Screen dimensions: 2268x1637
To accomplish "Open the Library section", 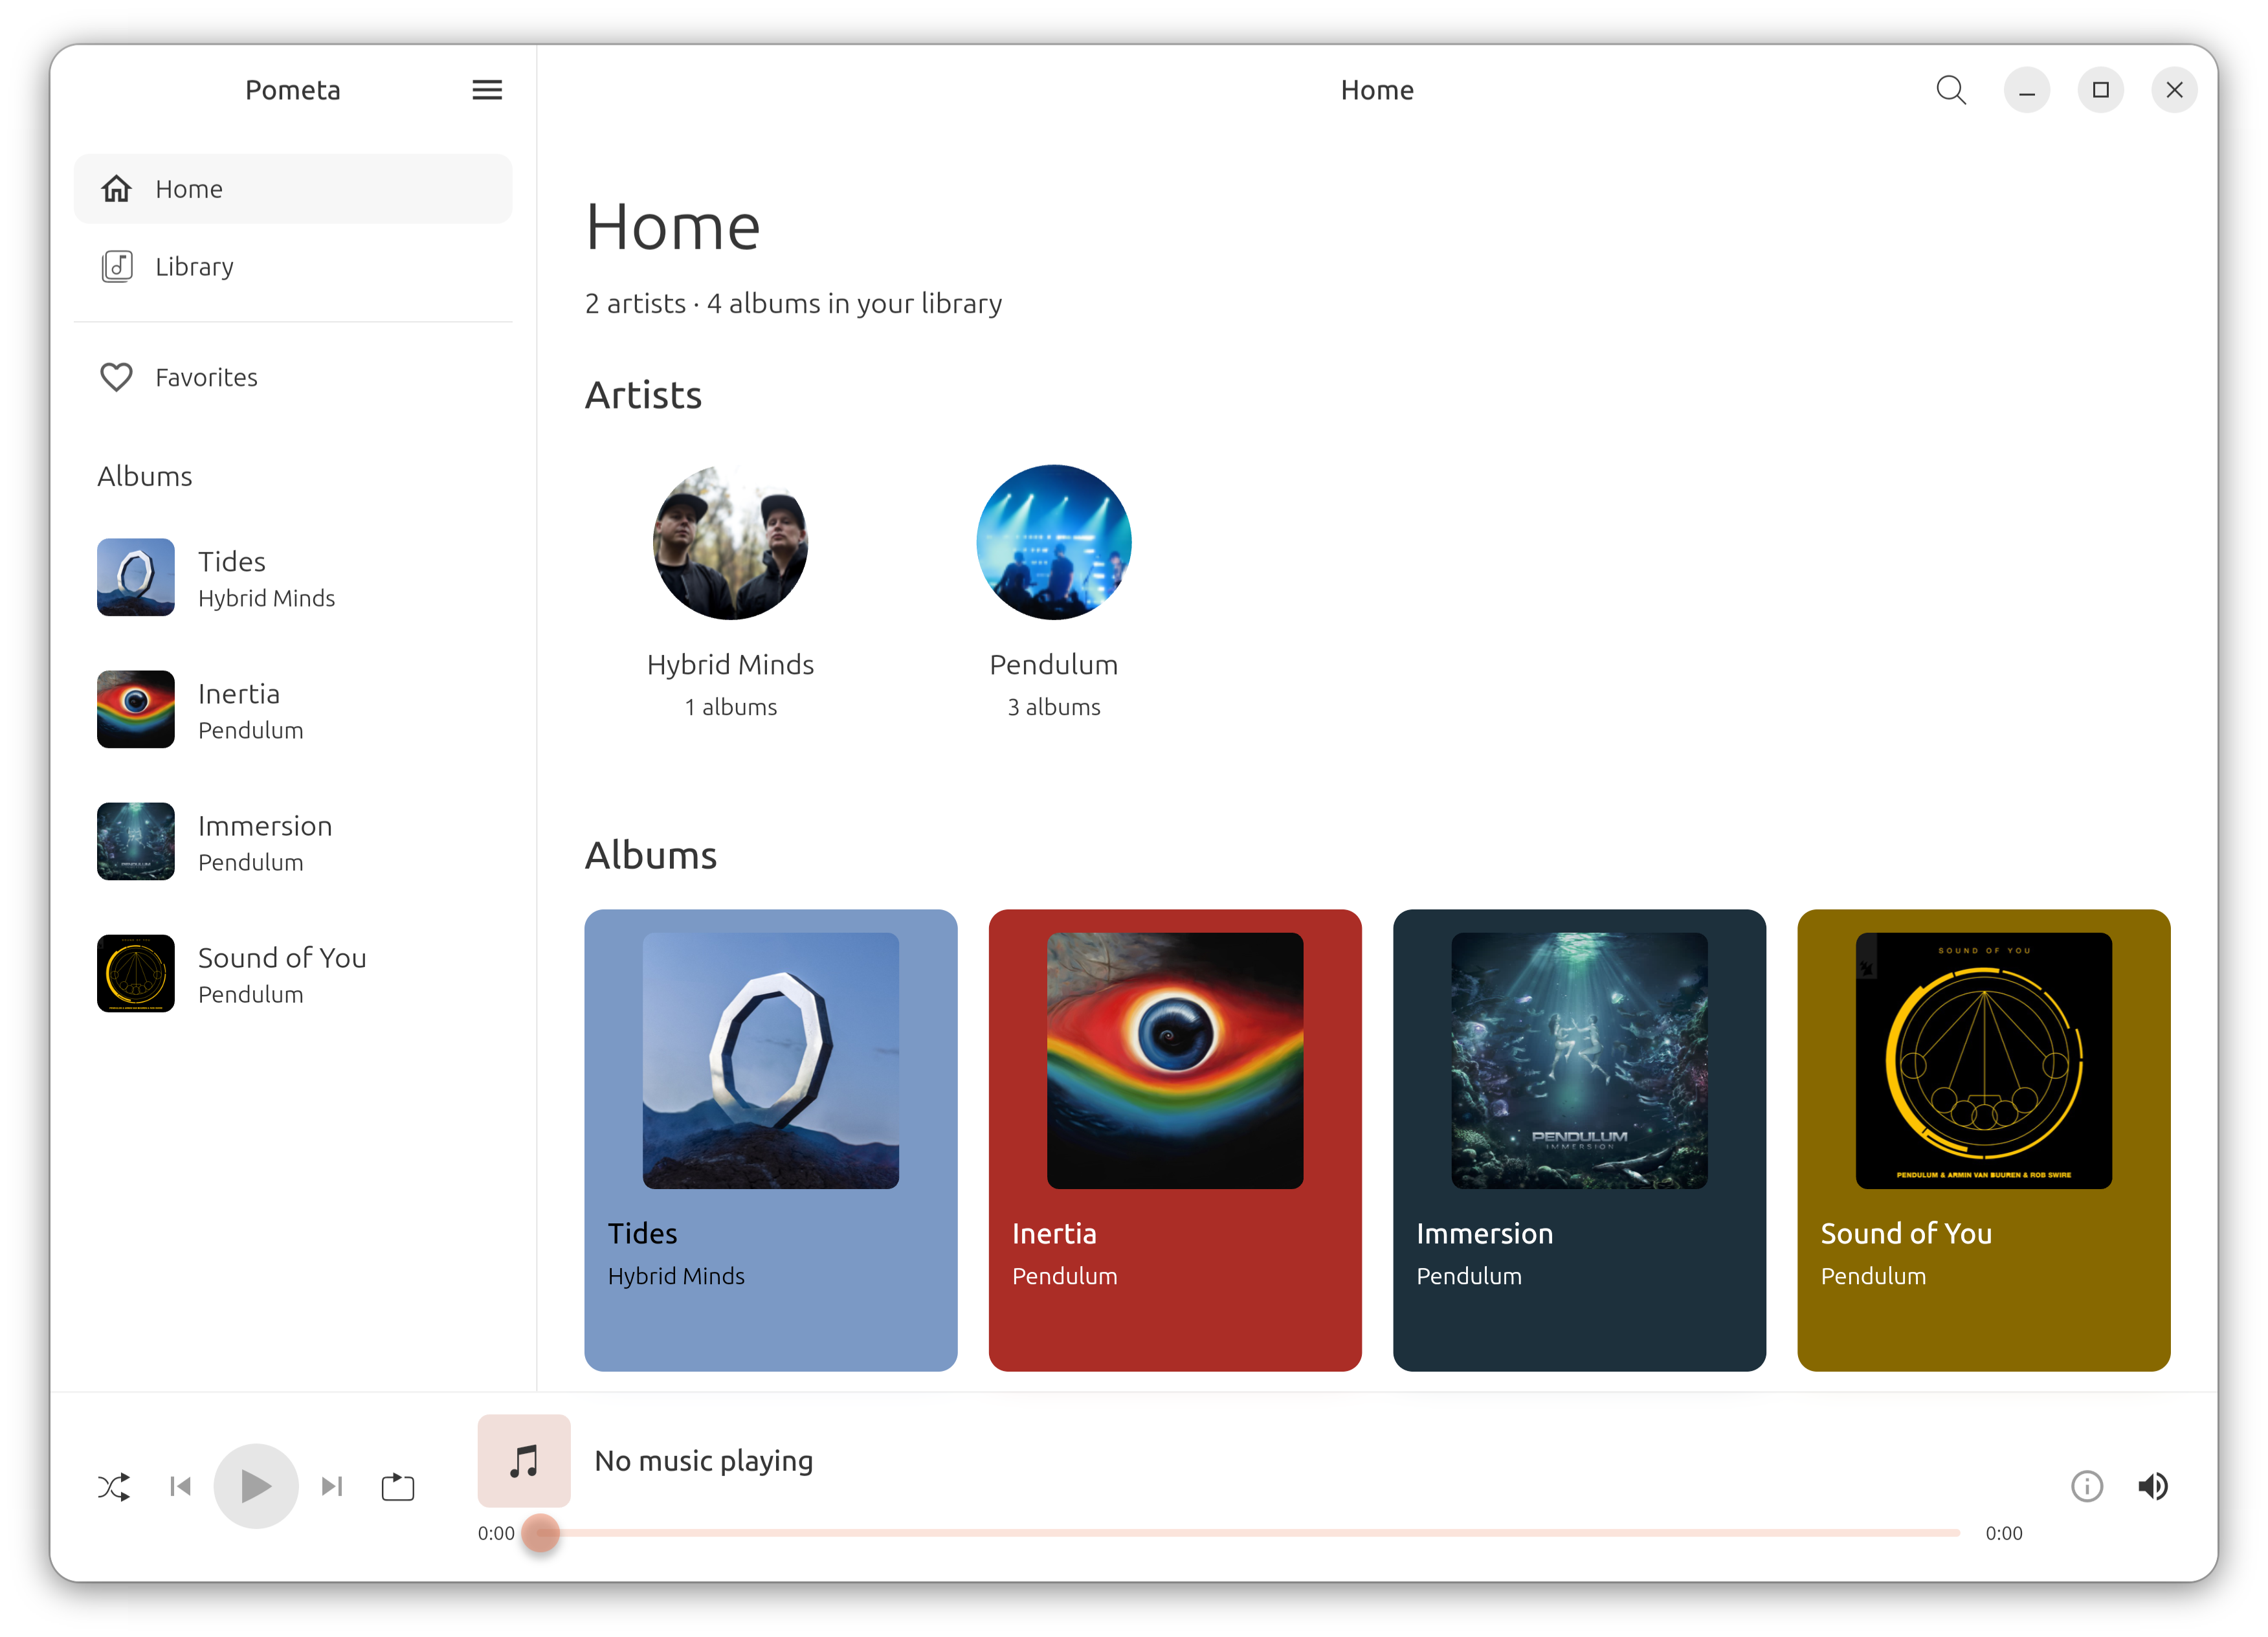I will pos(293,267).
